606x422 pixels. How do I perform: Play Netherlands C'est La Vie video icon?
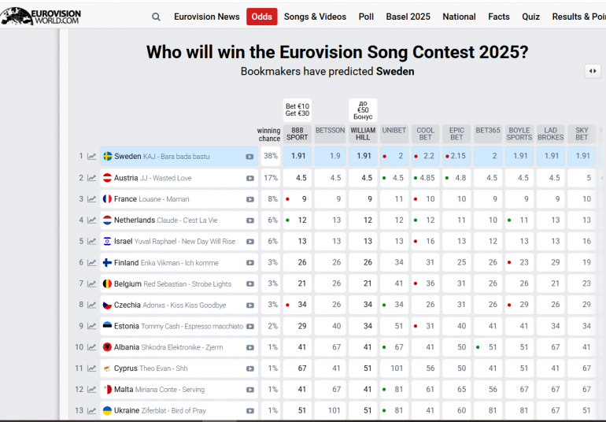point(250,220)
